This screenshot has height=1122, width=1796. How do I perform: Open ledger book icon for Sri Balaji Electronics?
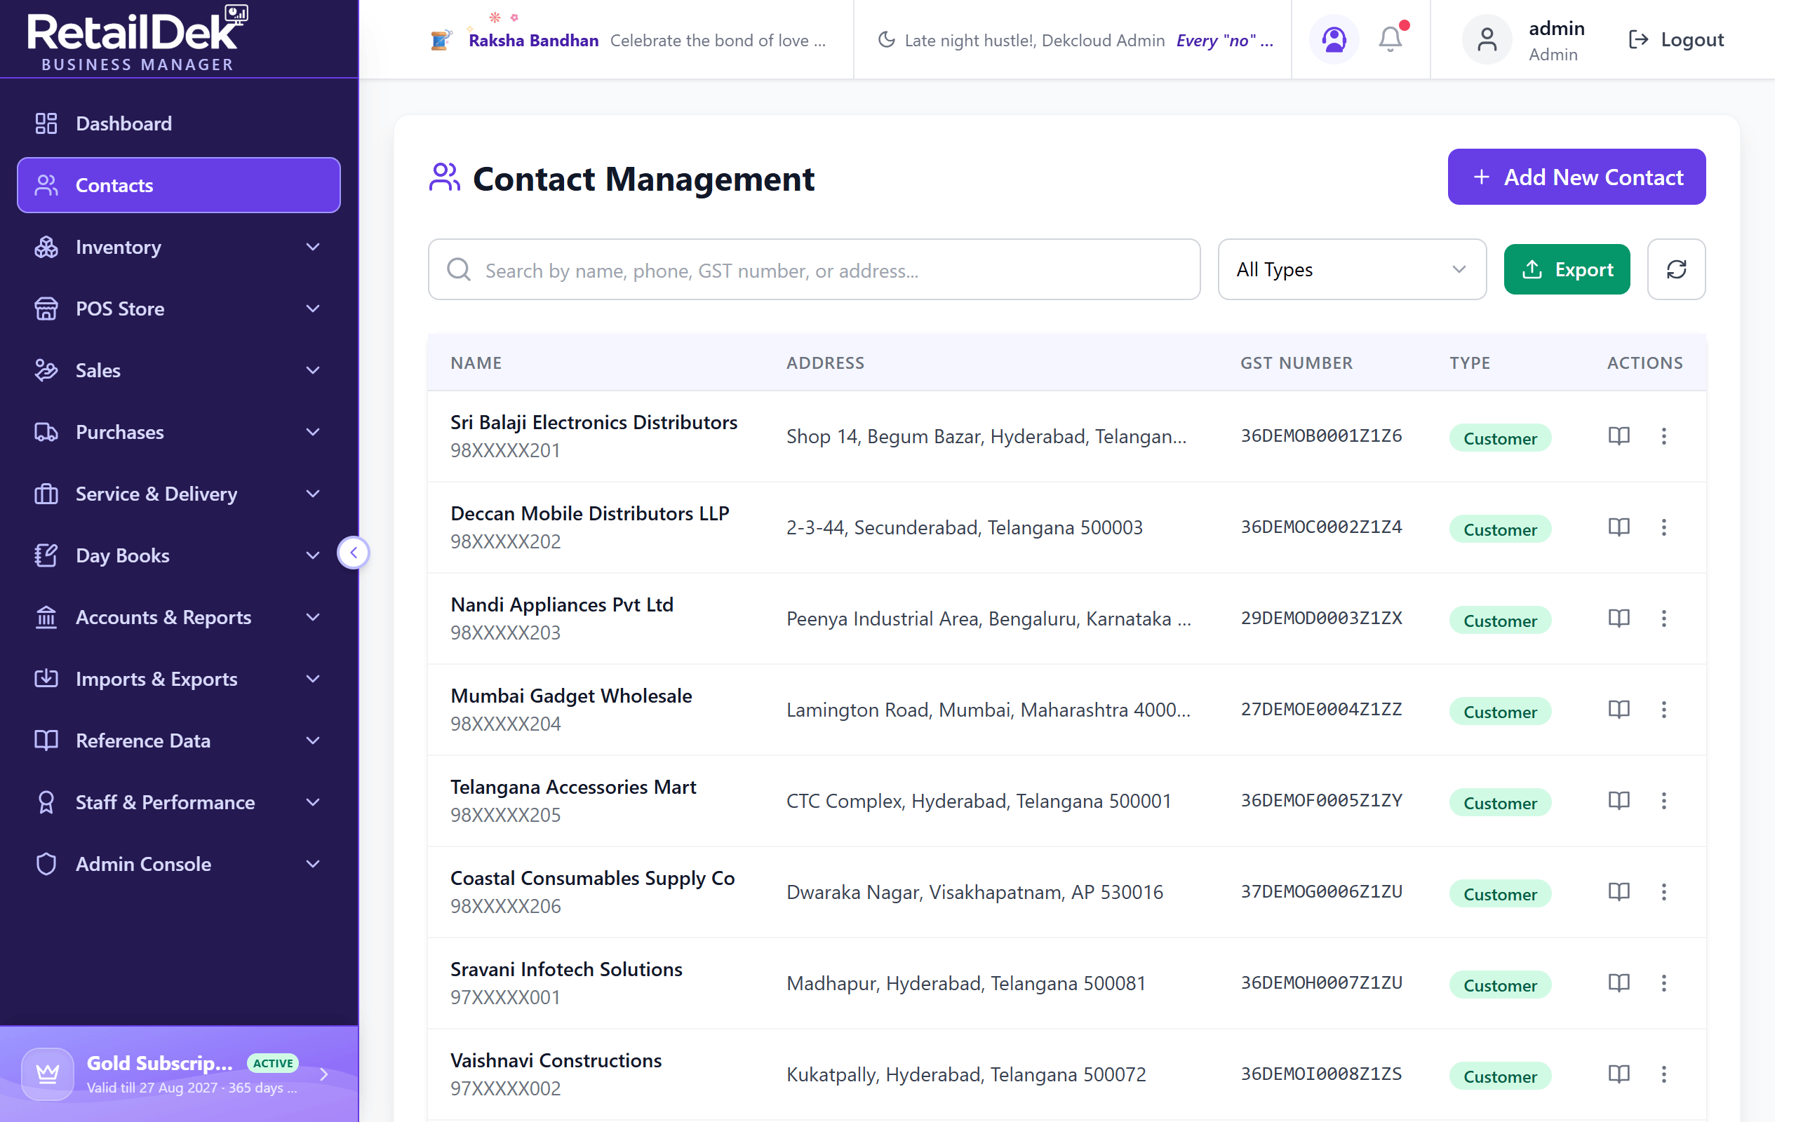click(1619, 435)
